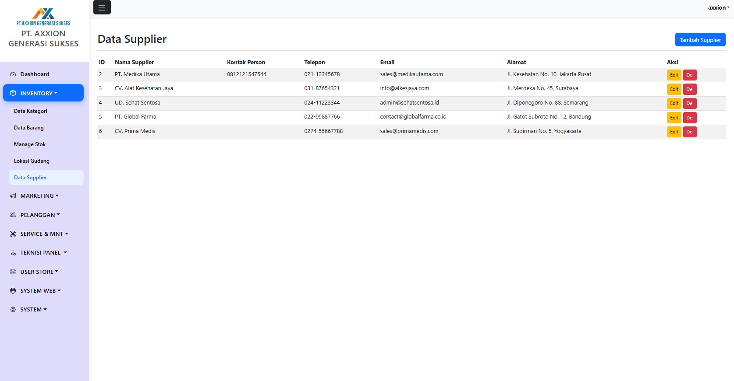Click email sales@medikautama.com
734x381 pixels.
411,74
